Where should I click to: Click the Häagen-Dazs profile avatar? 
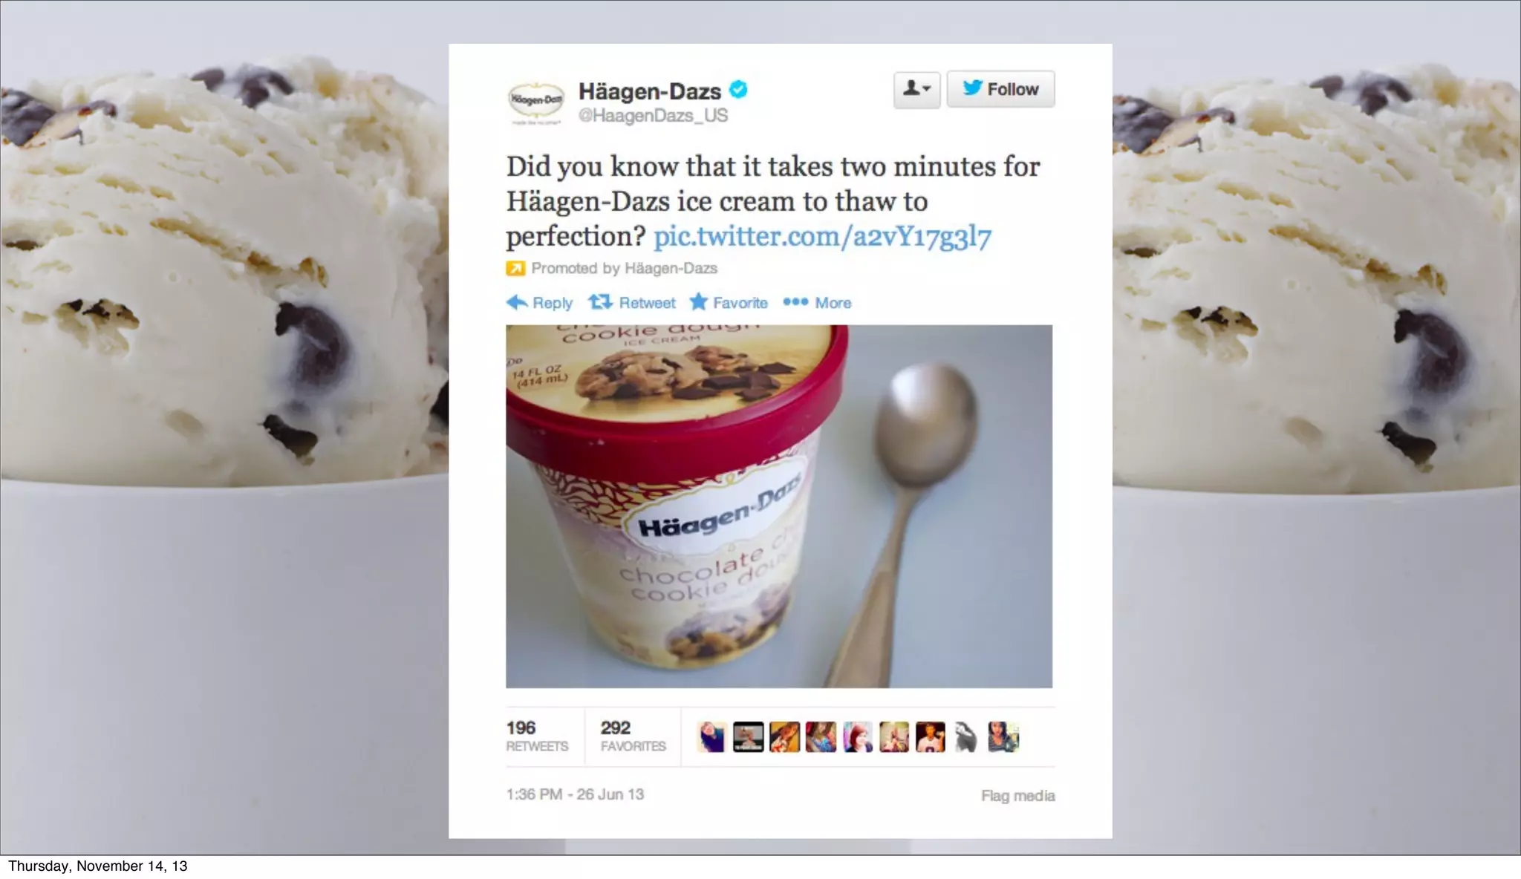(535, 102)
